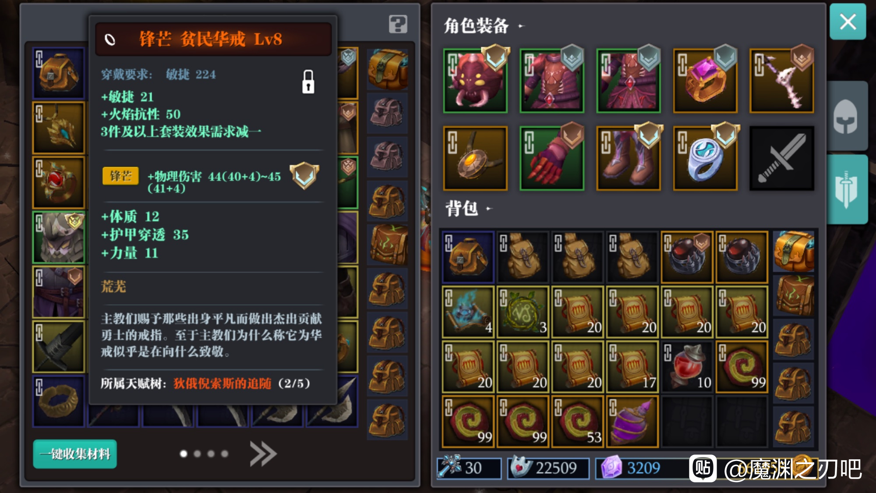The height and width of the screenshot is (493, 876).
Task: Select the red monster helmet equipment slot
Action: coord(475,81)
